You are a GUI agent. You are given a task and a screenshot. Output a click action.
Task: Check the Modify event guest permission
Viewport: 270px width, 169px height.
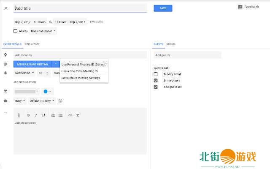click(x=156, y=74)
